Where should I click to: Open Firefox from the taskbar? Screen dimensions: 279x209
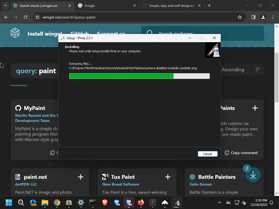pos(141,202)
